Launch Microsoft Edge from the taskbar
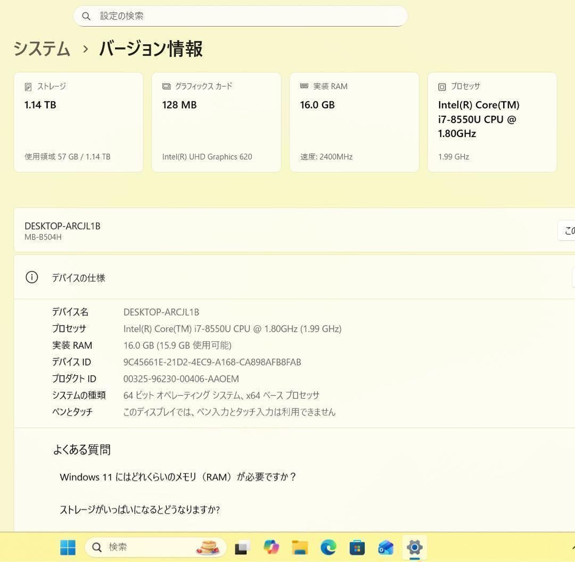This screenshot has height=562, width=575. (x=328, y=547)
